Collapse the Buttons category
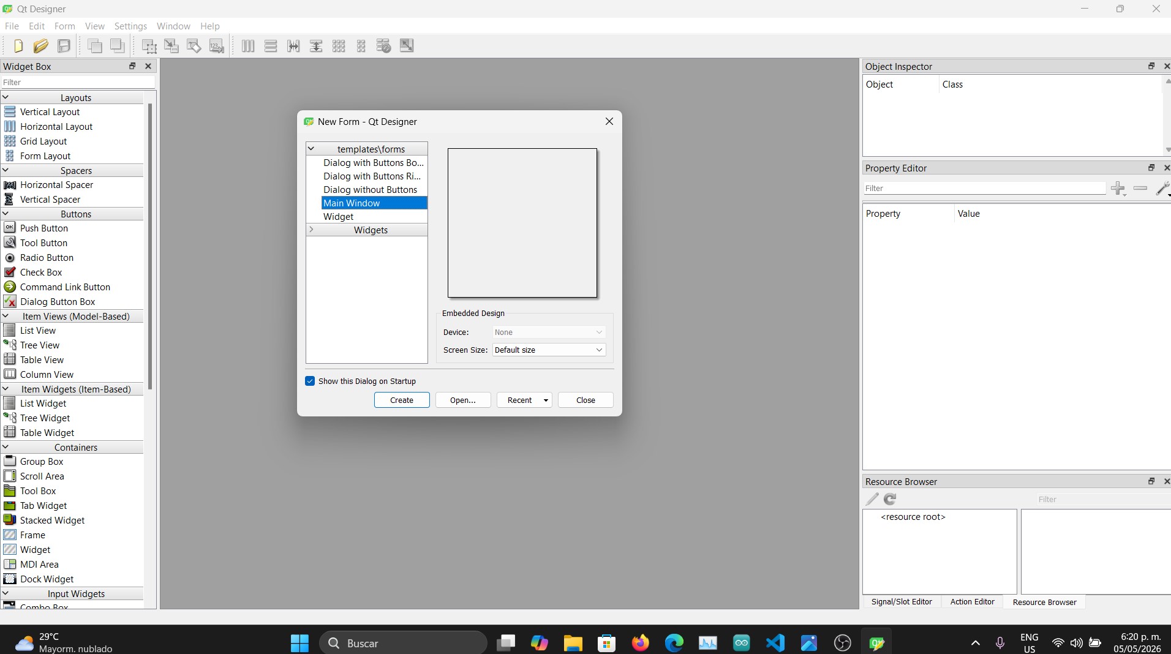This screenshot has height=654, width=1171. 6,214
